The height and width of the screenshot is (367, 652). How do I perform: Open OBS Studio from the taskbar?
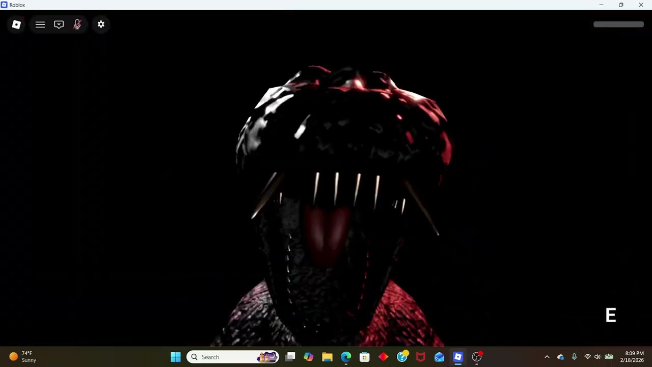click(477, 357)
